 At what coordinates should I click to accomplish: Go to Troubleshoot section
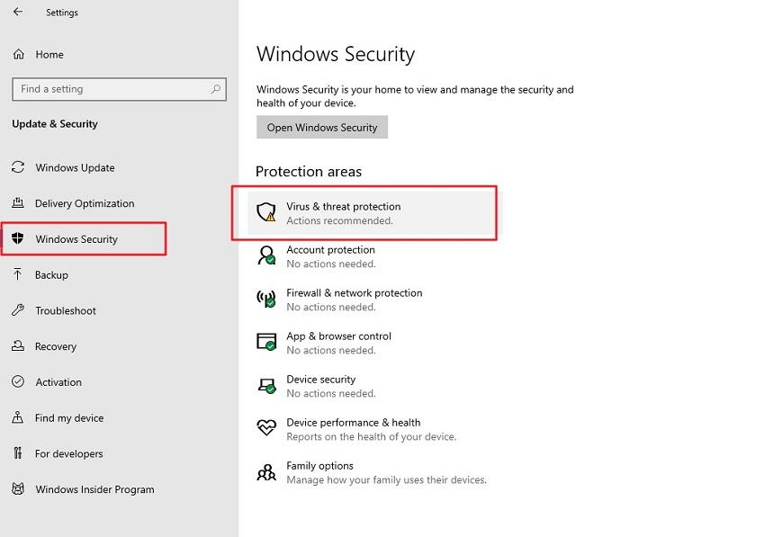click(x=66, y=311)
